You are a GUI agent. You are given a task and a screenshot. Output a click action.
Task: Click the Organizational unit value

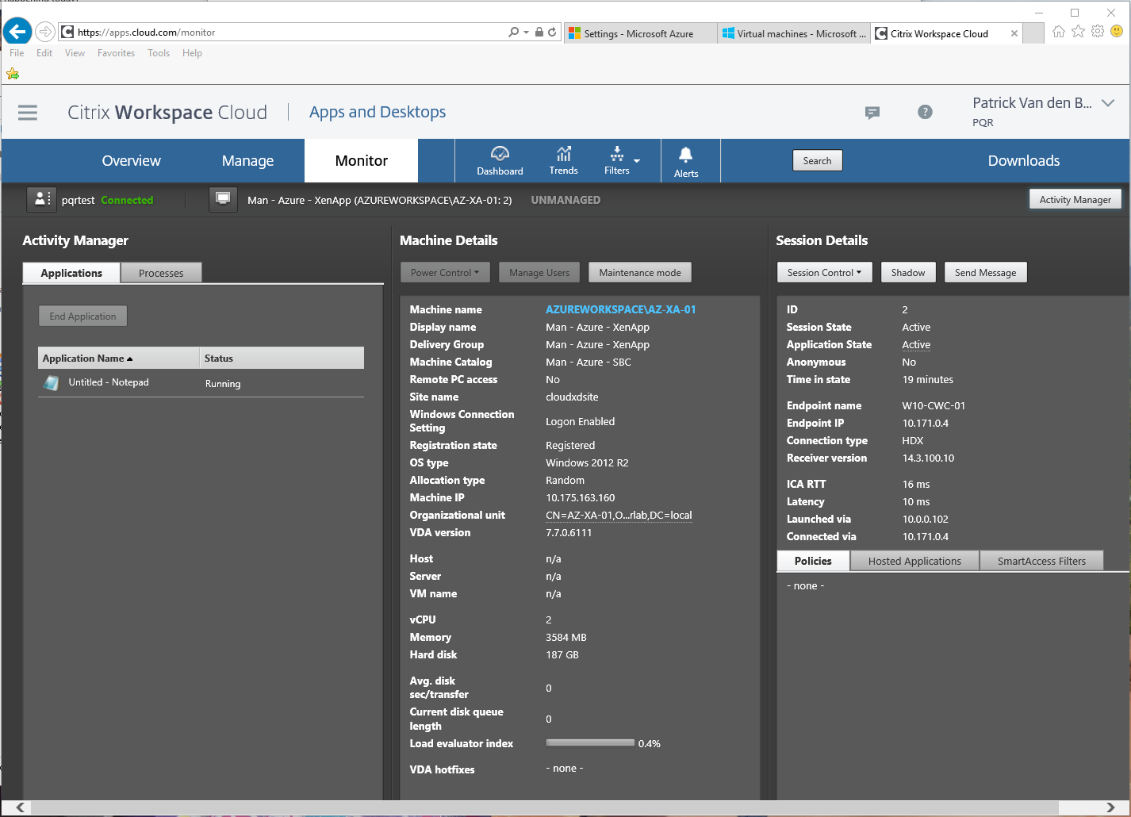coord(619,515)
